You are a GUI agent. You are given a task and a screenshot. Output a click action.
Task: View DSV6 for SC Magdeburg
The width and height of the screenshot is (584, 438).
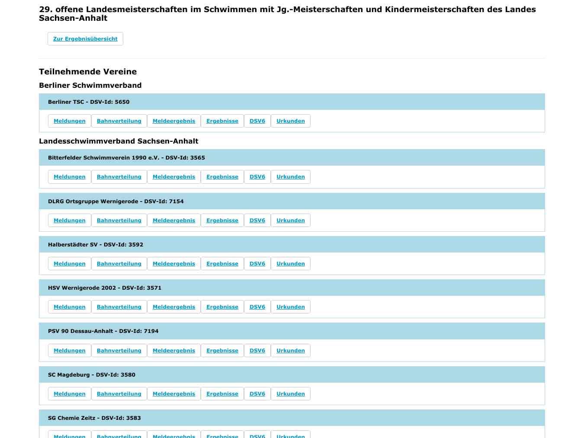click(257, 393)
